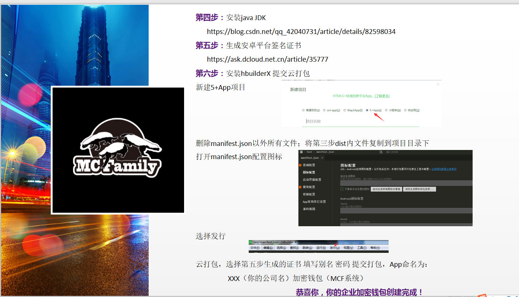519x297 pixels.
Task: Switch to the manifest.json tab
Action: (310, 158)
